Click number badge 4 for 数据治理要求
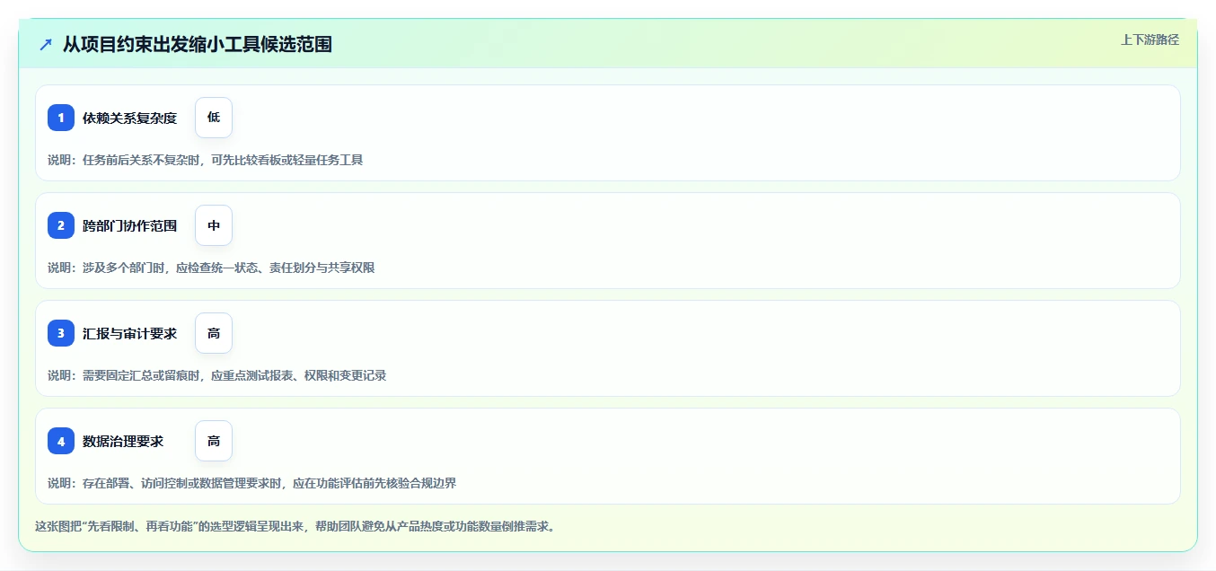This screenshot has height=571, width=1216. [61, 441]
